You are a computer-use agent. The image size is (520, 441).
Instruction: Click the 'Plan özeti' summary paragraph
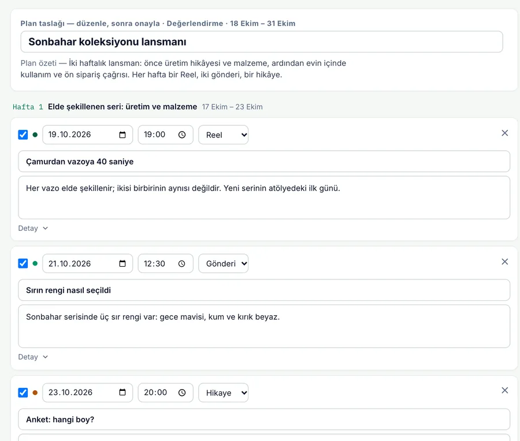[x=183, y=69]
